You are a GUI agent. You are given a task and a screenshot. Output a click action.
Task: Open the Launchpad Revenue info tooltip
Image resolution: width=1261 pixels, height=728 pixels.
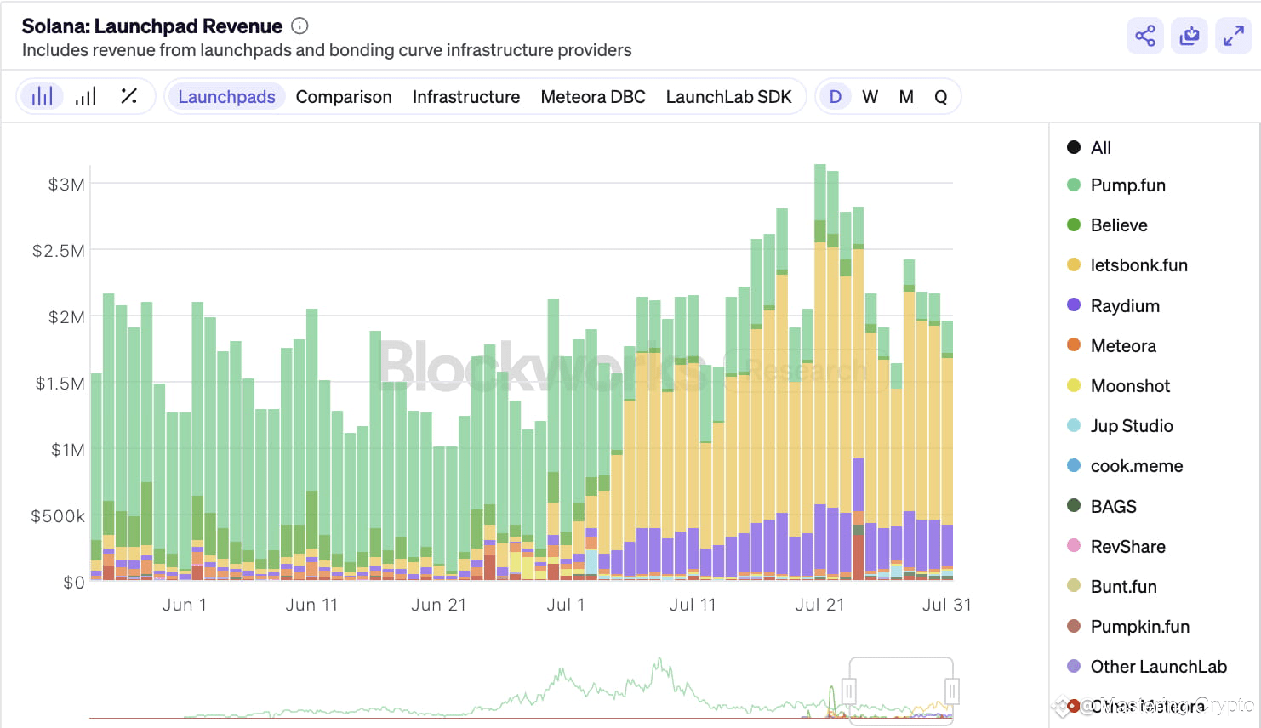[x=300, y=26]
